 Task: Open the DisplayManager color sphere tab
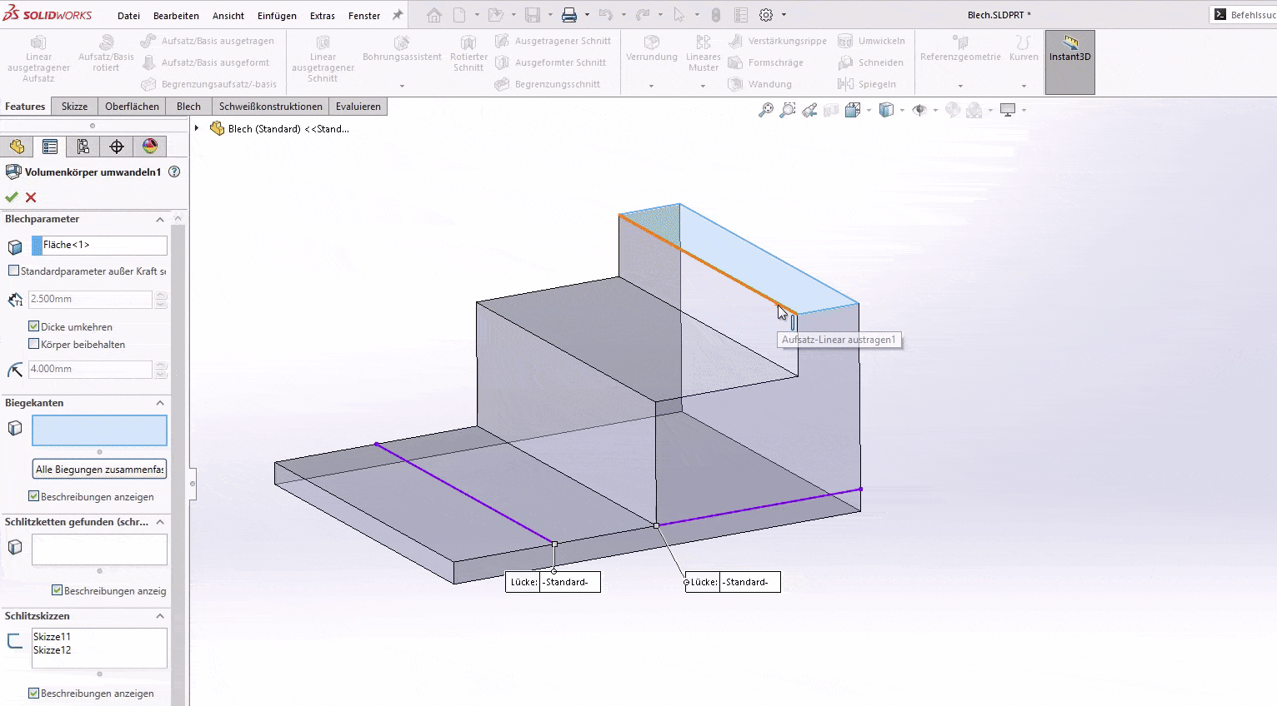coord(150,147)
